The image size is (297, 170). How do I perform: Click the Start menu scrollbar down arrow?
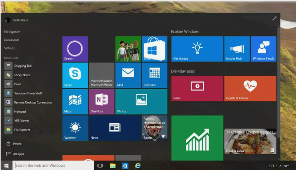pyautogui.click(x=279, y=159)
